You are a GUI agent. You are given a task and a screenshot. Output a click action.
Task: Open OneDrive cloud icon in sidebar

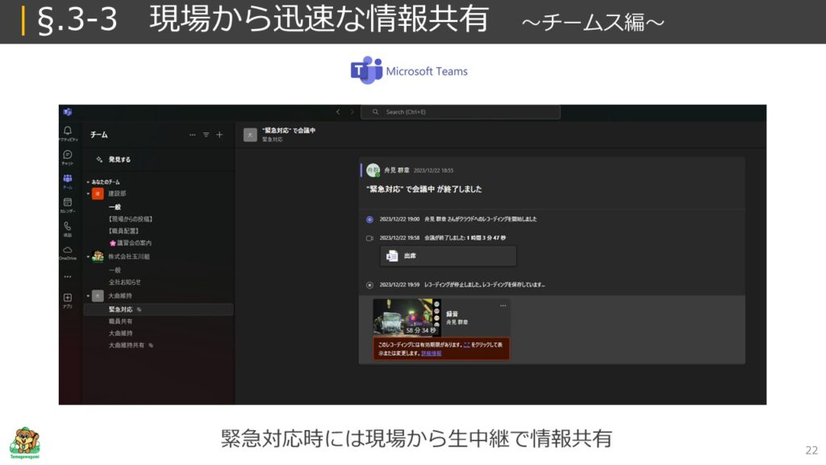[x=68, y=251]
